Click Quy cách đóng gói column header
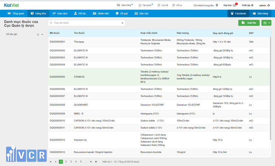 (223, 33)
